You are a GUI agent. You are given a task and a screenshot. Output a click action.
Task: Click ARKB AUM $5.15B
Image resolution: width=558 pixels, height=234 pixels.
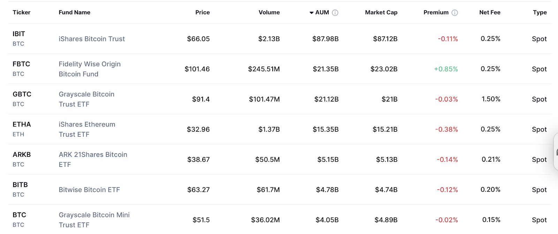[x=328, y=160]
